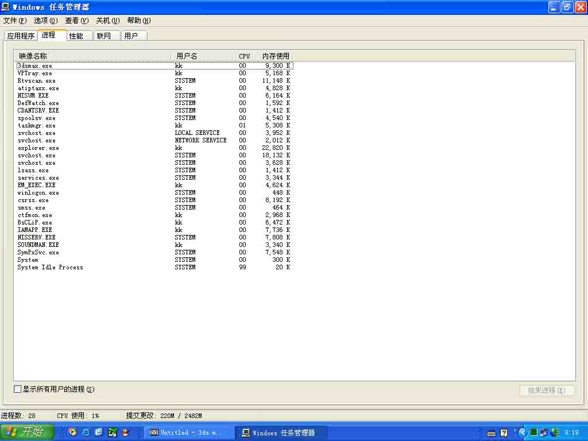This screenshot has height=441, width=588.
Task: Sort by 用户名 column header
Action: tap(203, 56)
